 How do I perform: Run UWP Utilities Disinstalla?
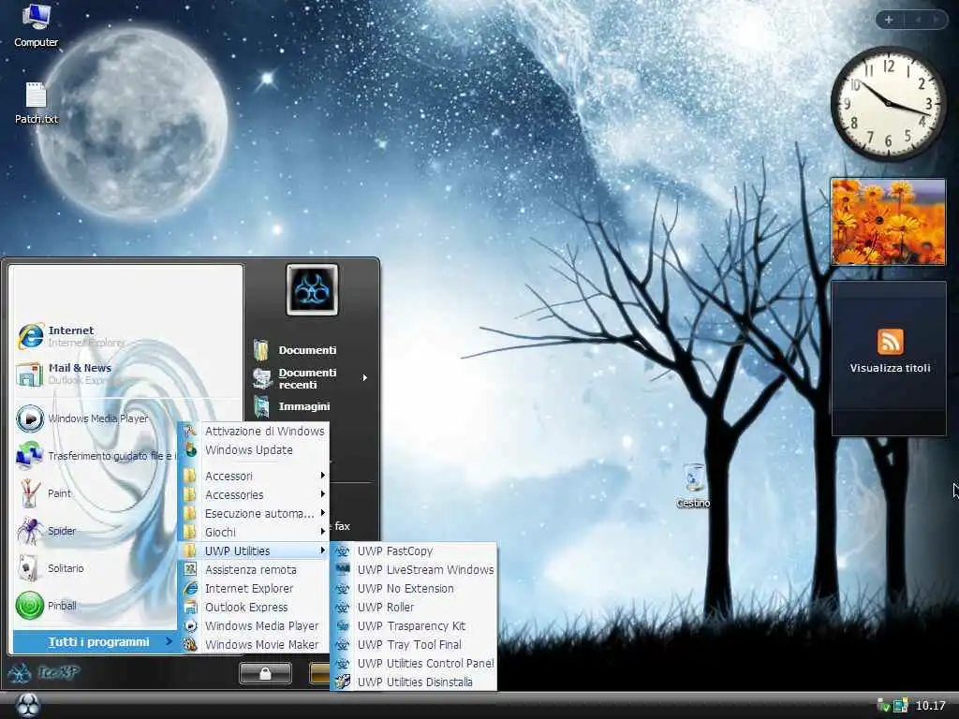click(x=414, y=682)
